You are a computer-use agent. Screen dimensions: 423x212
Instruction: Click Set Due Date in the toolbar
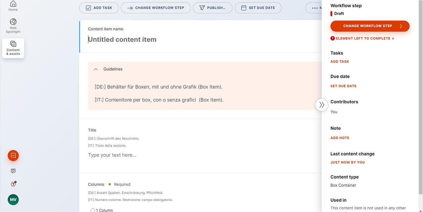click(x=258, y=8)
